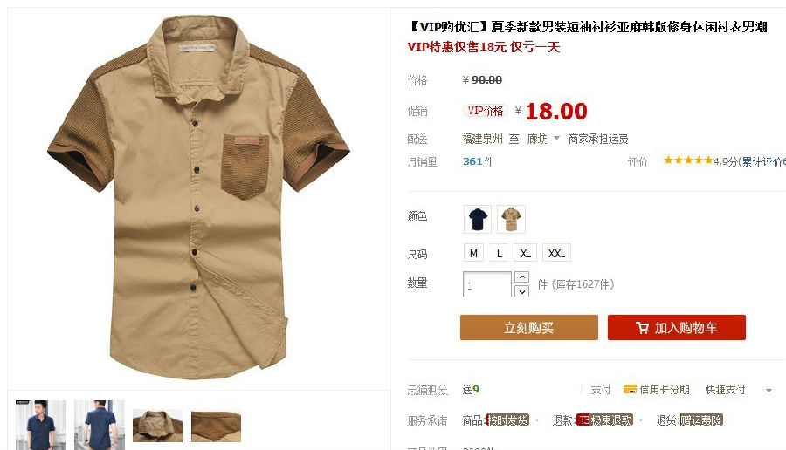Choose size XXL
Image resolution: width=786 pixels, height=450 pixels.
556,253
